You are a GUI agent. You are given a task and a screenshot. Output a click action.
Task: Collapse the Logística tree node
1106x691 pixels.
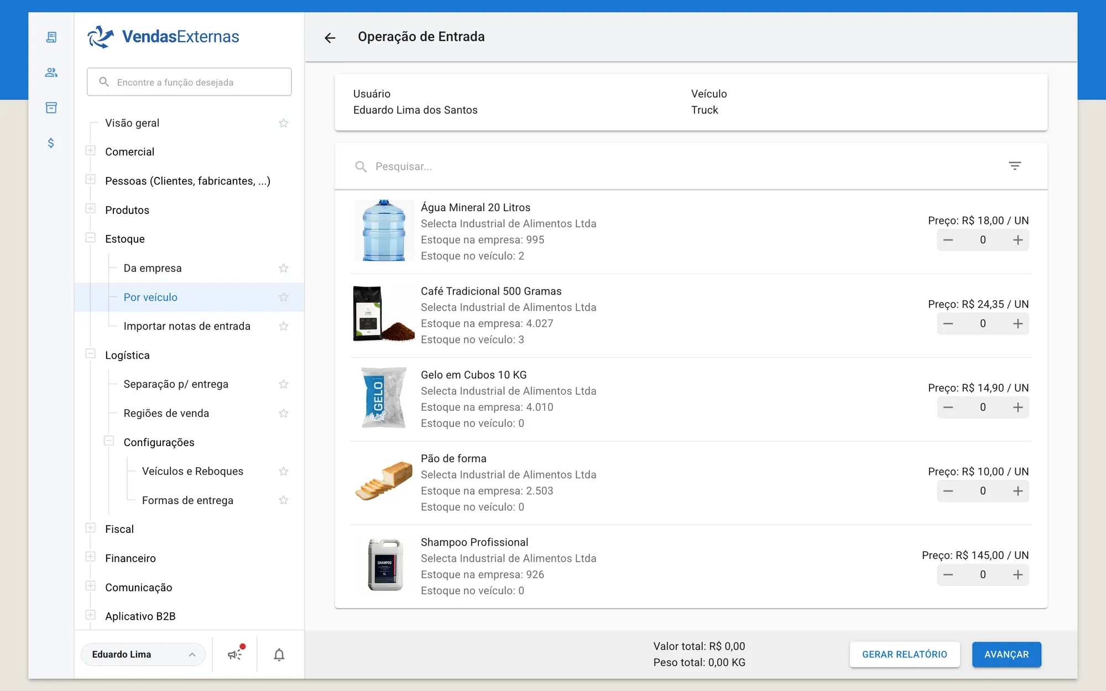[91, 354]
